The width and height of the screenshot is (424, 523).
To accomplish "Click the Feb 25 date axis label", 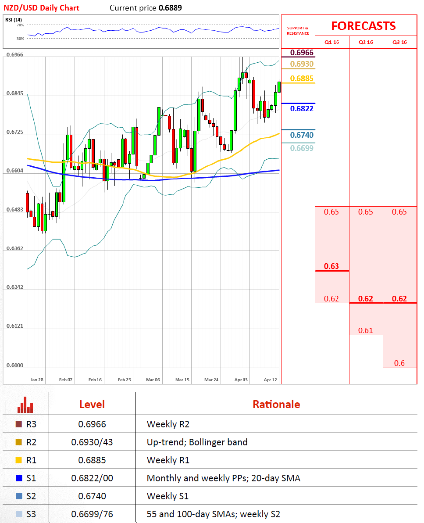I will coord(125,380).
